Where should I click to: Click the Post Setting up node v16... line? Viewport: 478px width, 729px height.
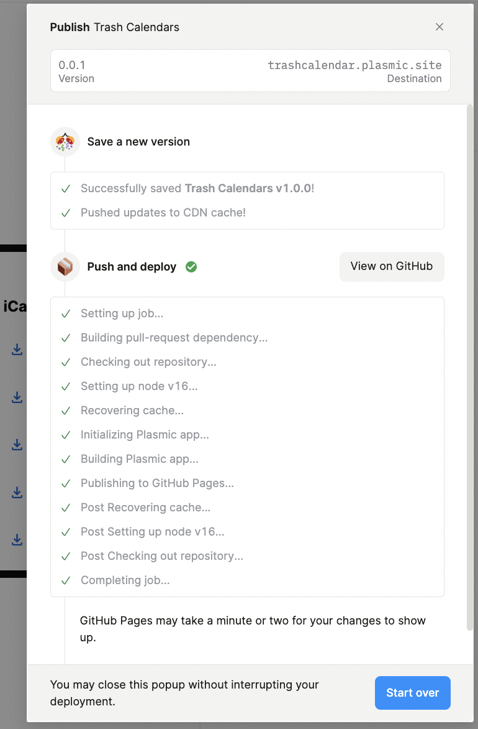pos(153,531)
